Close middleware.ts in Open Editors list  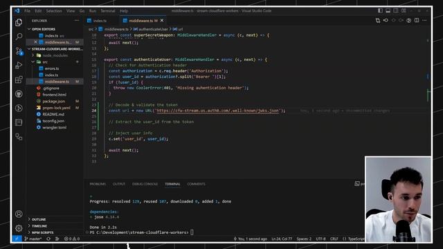(x=35, y=42)
